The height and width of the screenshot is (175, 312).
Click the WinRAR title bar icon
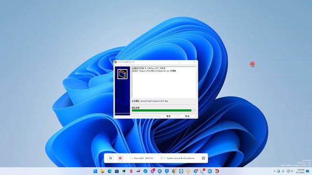(x=115, y=62)
